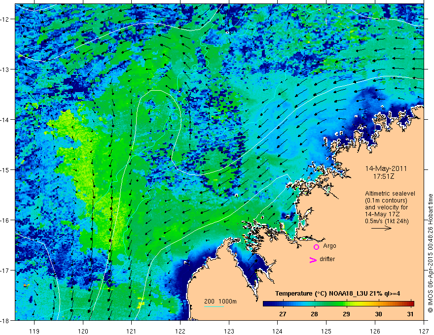This screenshot has height=335, width=434.
Task: Click longitude axis label 123
Action: coord(229,331)
